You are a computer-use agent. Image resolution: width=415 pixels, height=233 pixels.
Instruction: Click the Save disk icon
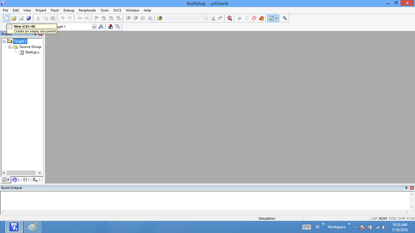point(21,18)
